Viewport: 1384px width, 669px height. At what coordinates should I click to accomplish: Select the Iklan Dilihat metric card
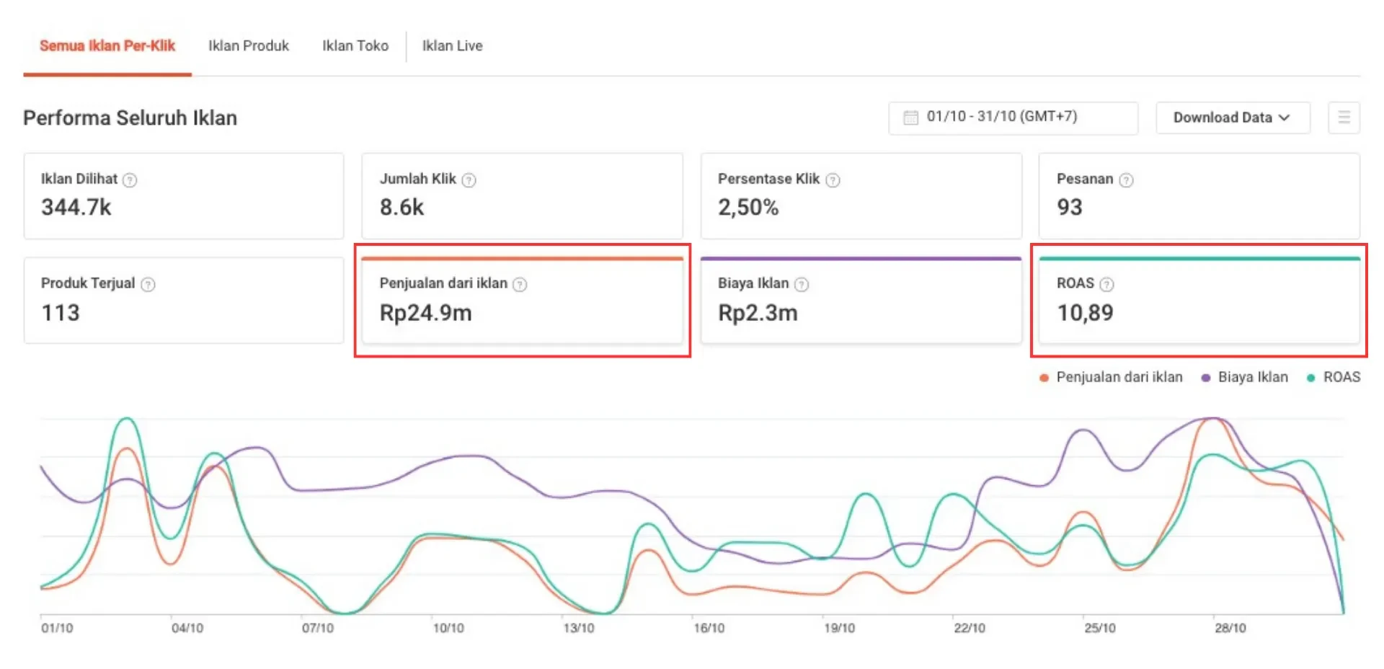click(x=184, y=196)
